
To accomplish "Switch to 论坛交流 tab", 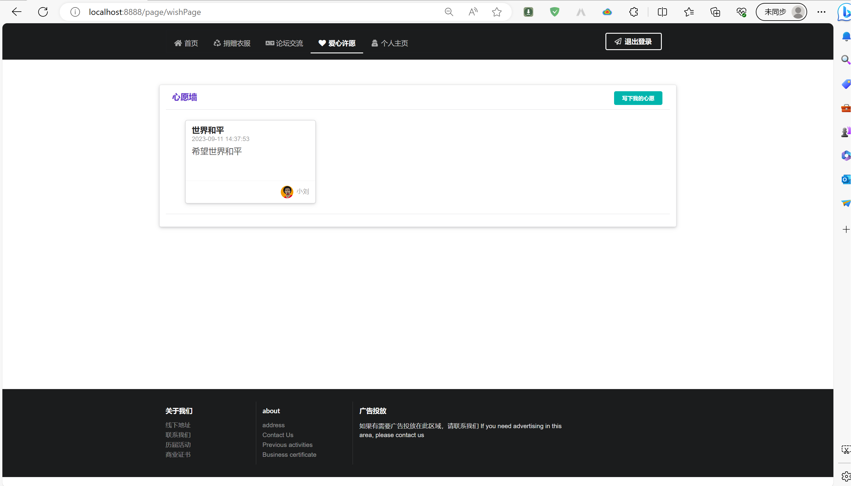I will coord(284,43).
